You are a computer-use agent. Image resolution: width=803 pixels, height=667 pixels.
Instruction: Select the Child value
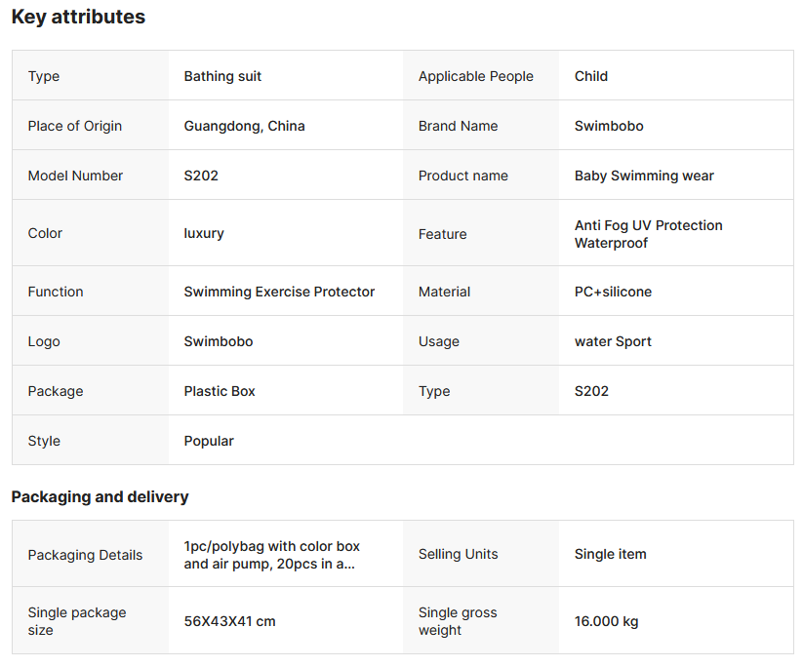[x=590, y=76]
